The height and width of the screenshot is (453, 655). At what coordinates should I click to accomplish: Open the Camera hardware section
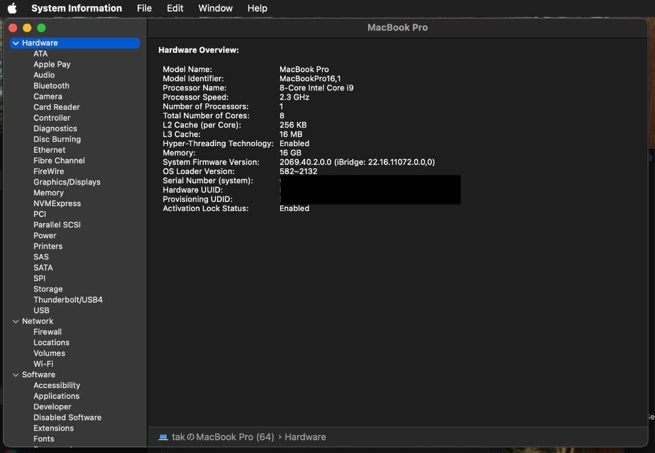point(48,96)
